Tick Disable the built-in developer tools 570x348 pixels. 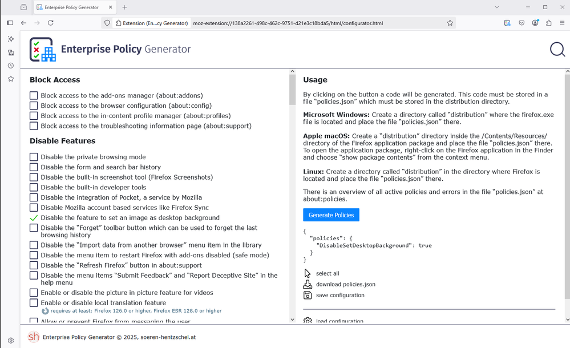34,187
